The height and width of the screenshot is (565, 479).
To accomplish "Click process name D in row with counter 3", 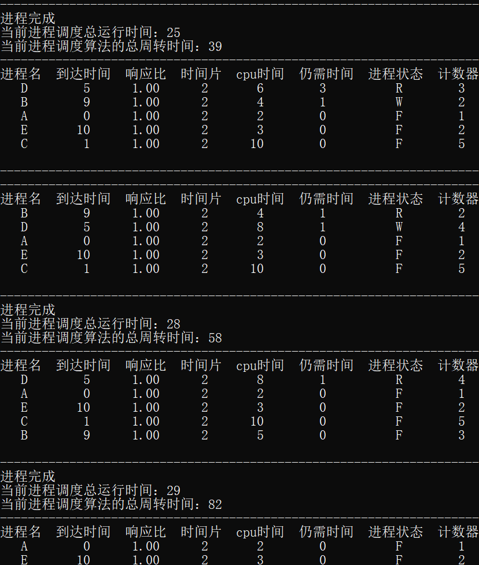I will (x=24, y=88).
